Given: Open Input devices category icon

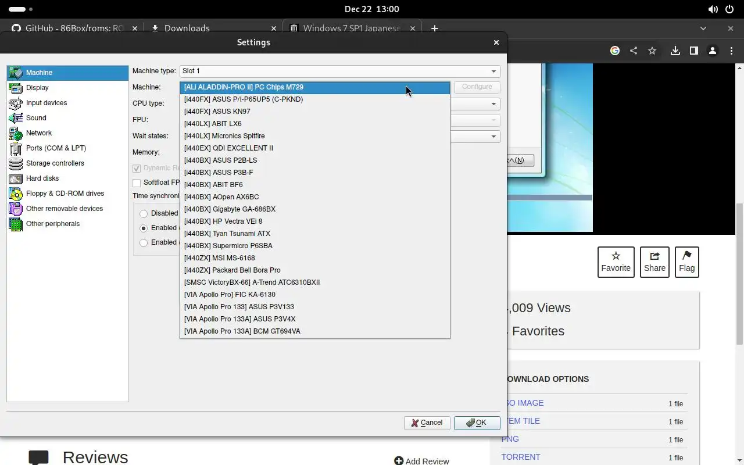Looking at the screenshot, I should tap(16, 103).
